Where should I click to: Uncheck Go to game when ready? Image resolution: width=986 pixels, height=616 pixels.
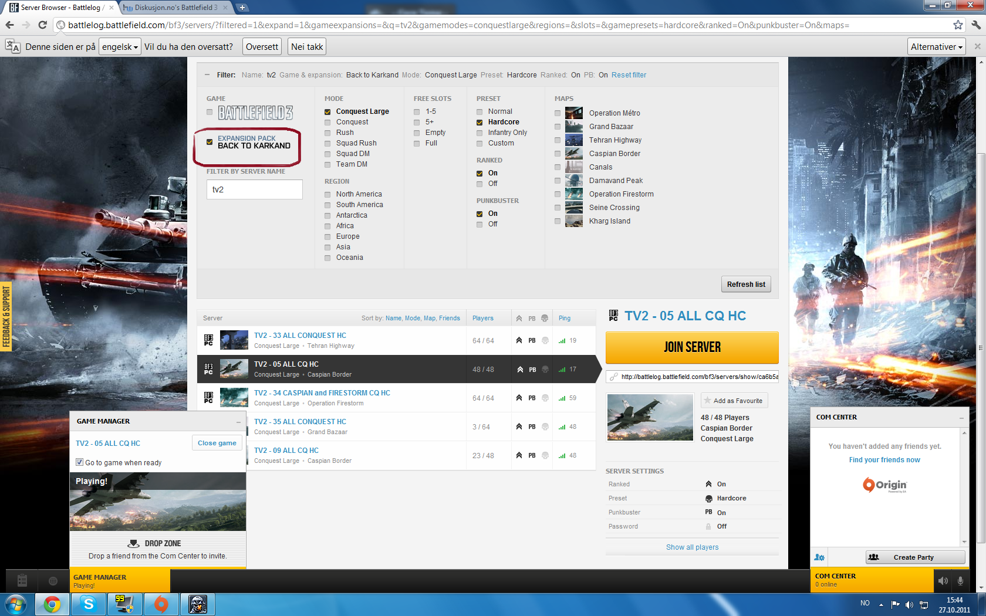pyautogui.click(x=79, y=462)
